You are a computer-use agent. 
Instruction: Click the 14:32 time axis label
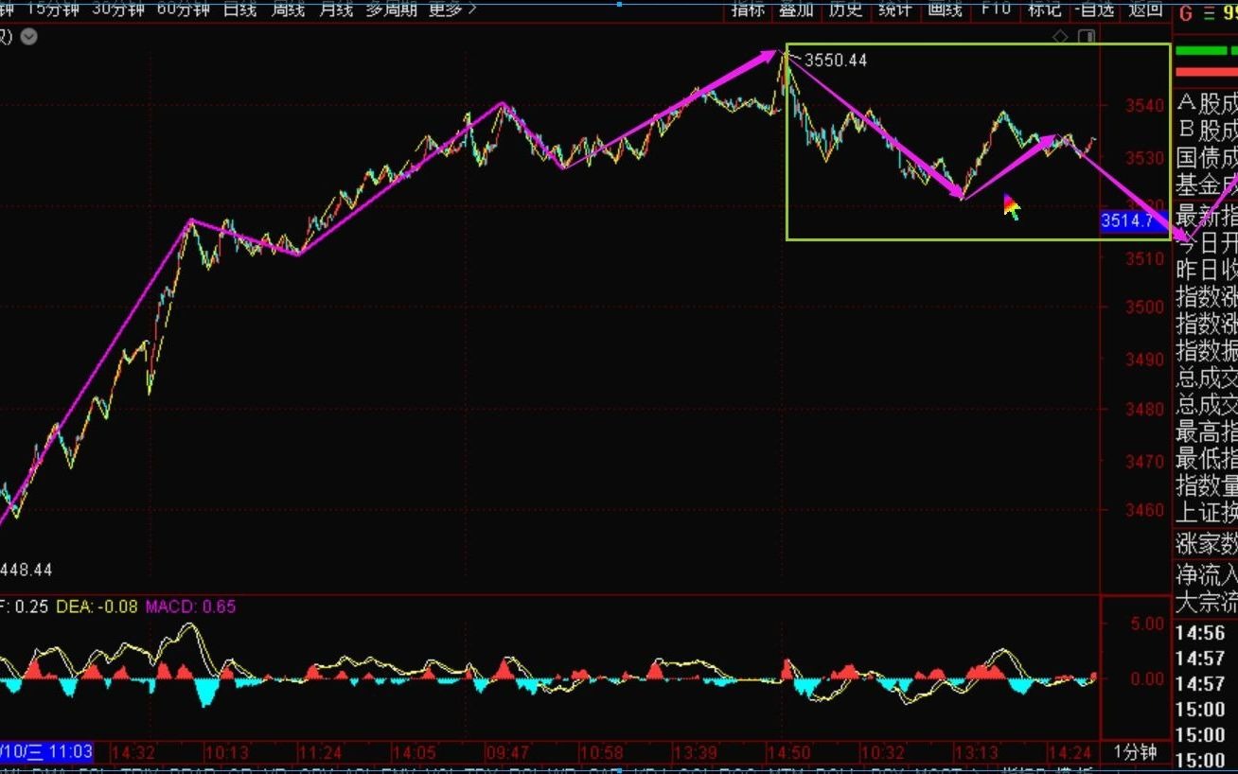click(x=133, y=753)
